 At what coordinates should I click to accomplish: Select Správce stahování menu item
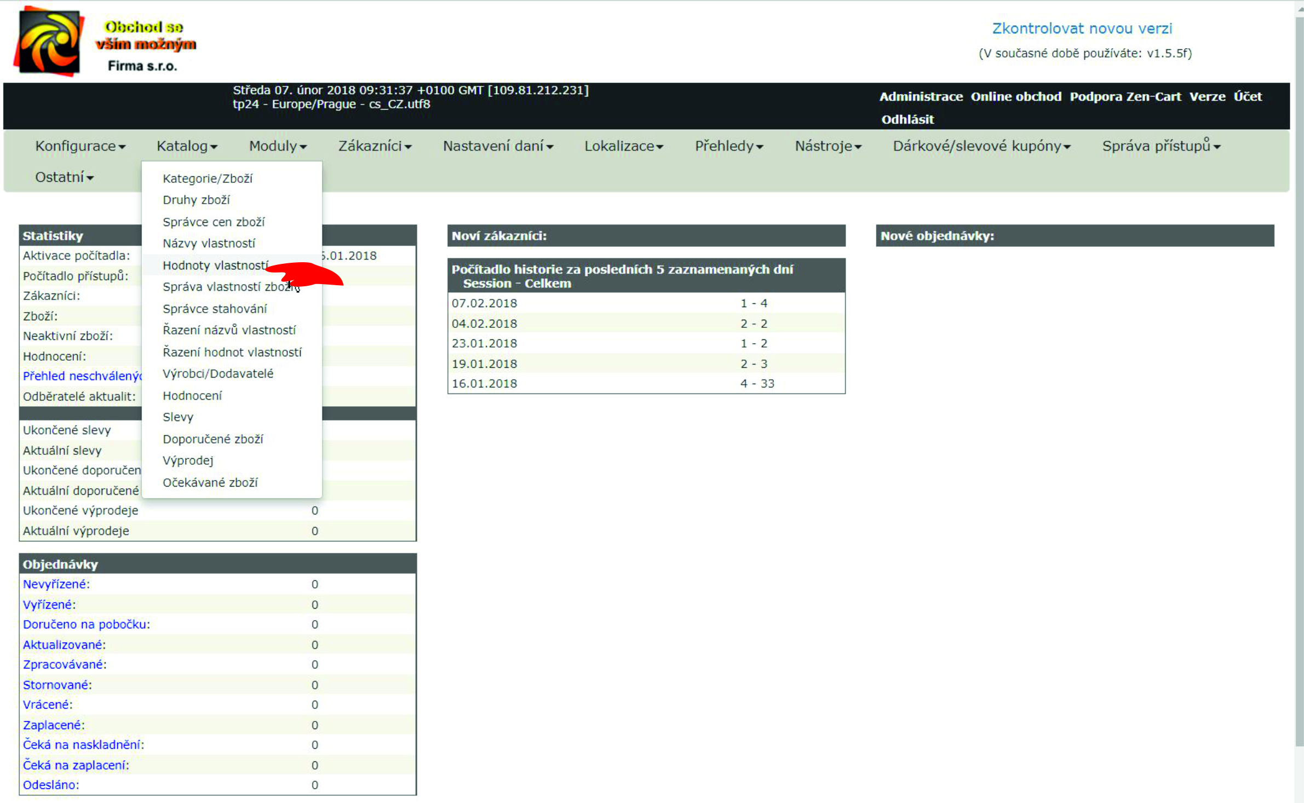pyautogui.click(x=215, y=309)
